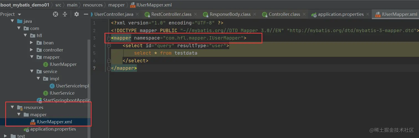Click the RestController.class tab annotation icon

point(147,14)
